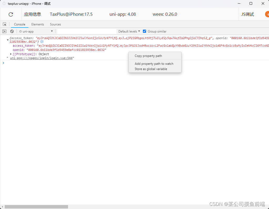This screenshot has height=209, width=269.
Task: Open the console sidebar icon
Action: pos(4,31)
